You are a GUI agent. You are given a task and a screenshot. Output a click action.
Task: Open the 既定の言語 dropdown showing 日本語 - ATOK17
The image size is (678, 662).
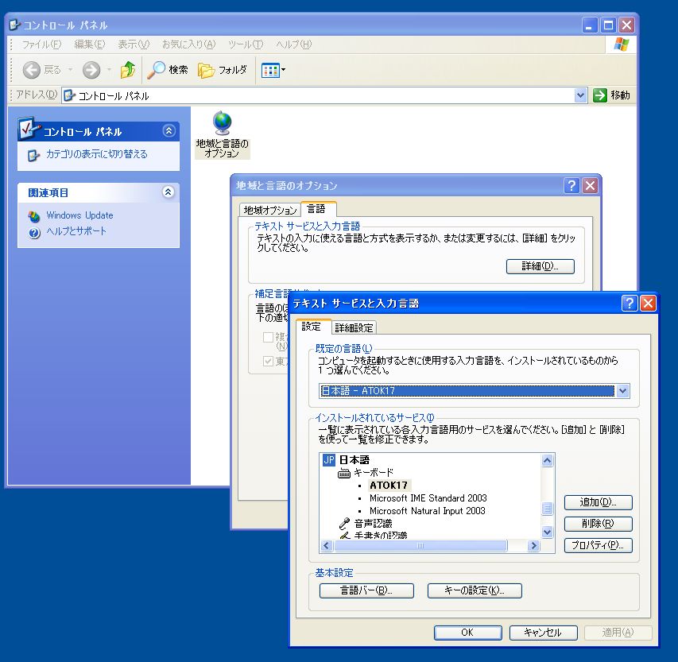pos(474,391)
